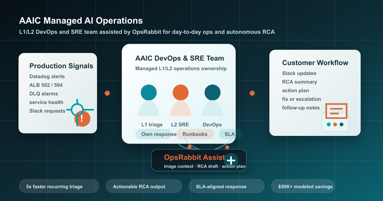
Task: Click Managed L1/L2 operations ownership text
Action: coord(181,69)
